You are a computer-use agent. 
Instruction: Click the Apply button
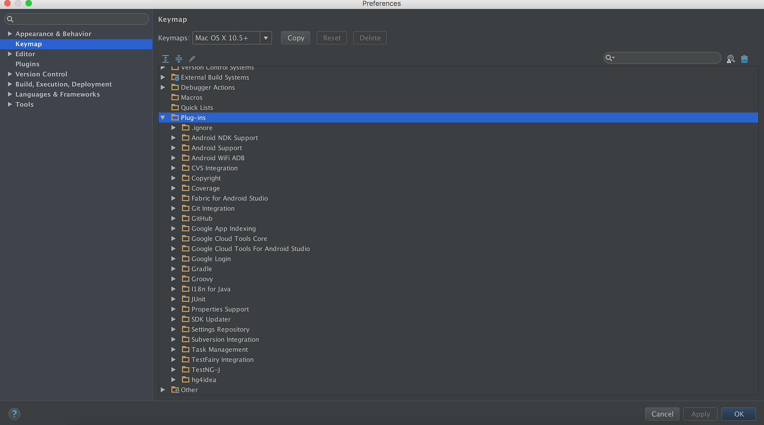click(x=700, y=414)
